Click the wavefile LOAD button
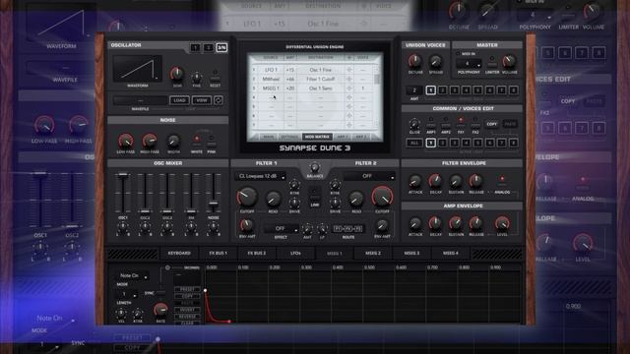 point(179,100)
